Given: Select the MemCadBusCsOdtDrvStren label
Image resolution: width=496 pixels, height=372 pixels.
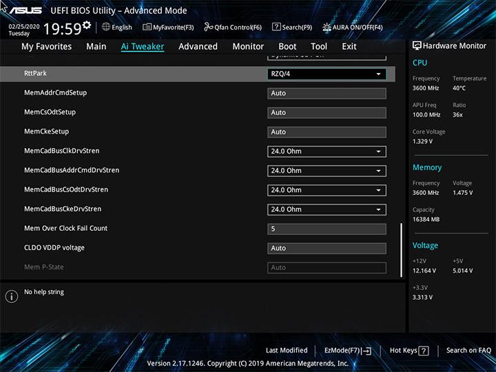Looking at the screenshot, I should point(66,189).
